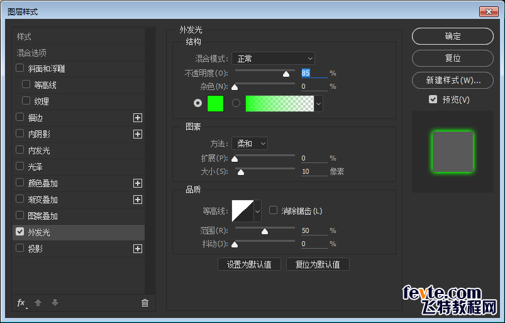Click the green-to-transparent gradient bar
Image resolution: width=505 pixels, height=323 pixels.
click(x=280, y=103)
